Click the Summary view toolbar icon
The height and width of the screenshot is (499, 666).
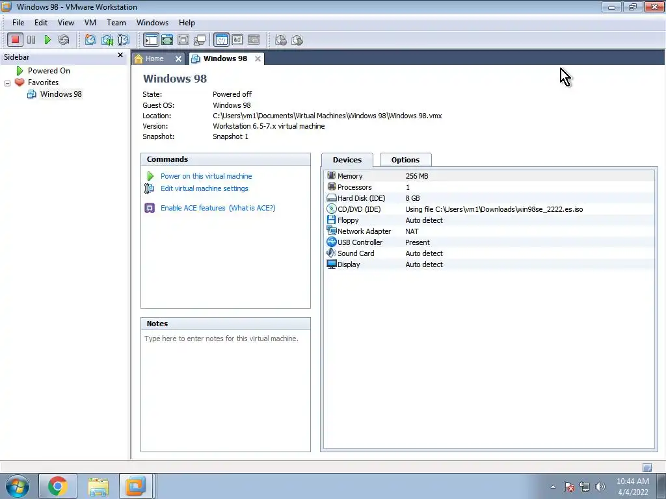221,40
